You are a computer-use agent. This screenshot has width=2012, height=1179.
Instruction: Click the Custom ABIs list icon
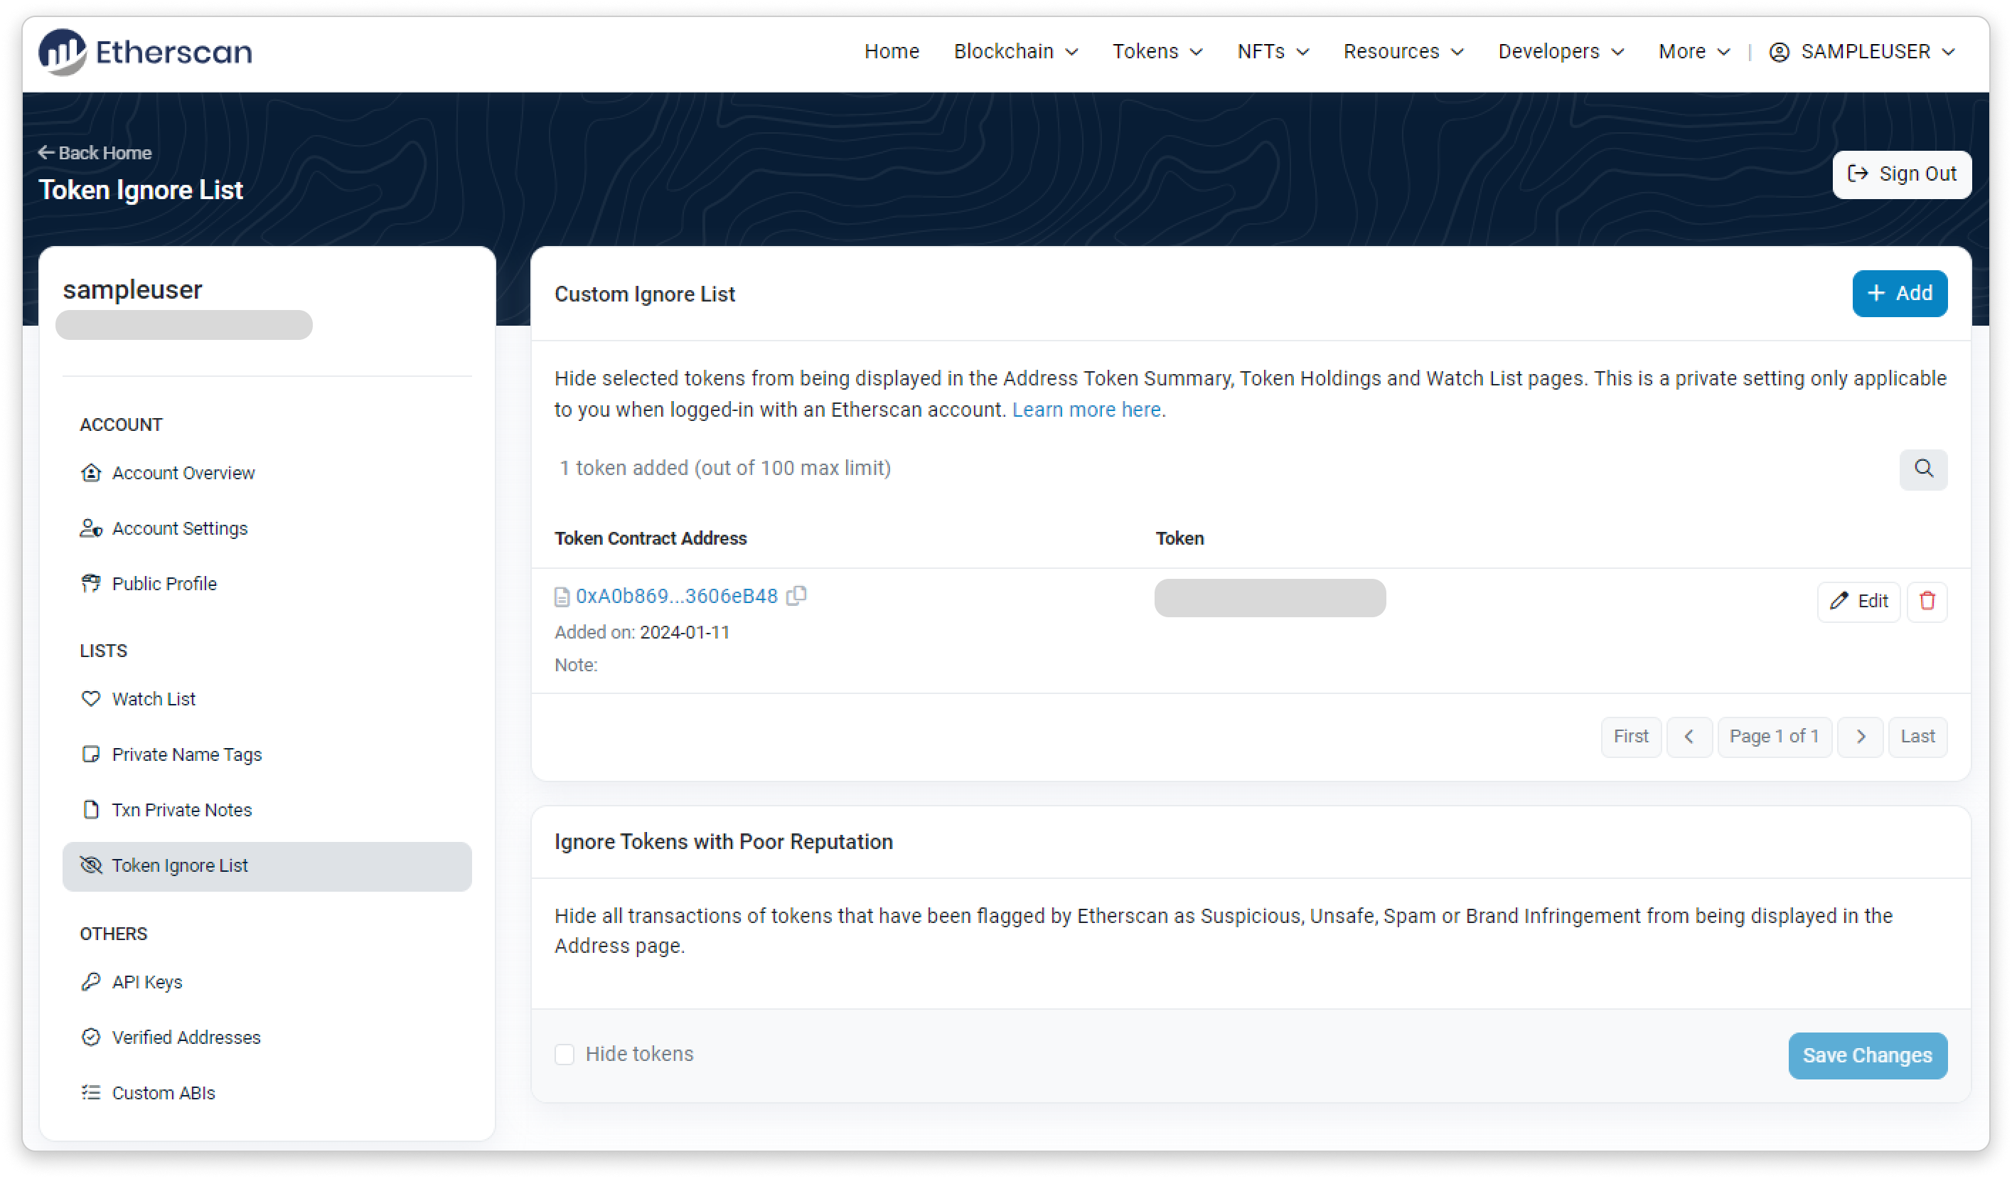click(91, 1093)
